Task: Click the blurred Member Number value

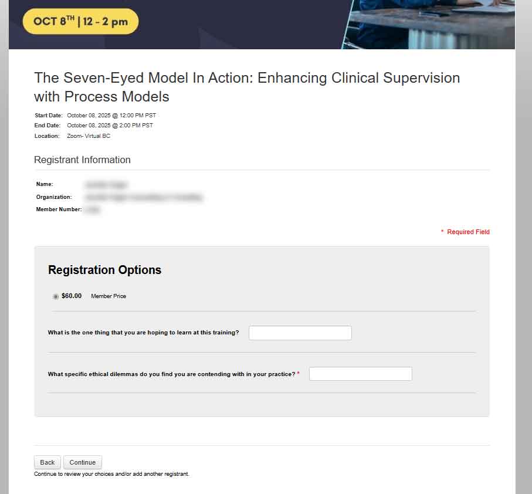Action: (92, 209)
